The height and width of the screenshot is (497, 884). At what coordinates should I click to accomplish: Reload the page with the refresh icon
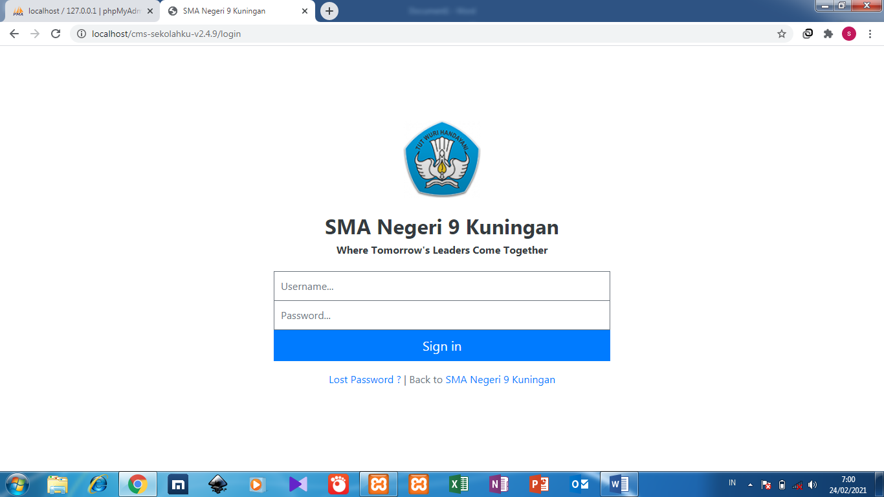pos(56,34)
